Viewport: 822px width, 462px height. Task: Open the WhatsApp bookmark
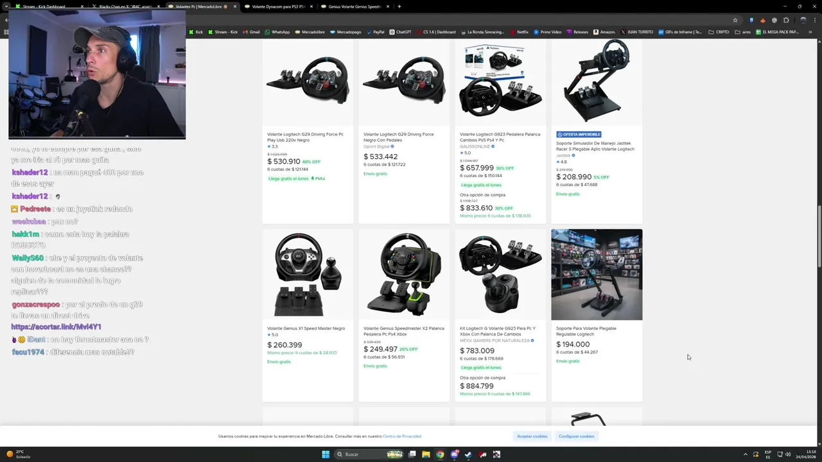(x=277, y=32)
